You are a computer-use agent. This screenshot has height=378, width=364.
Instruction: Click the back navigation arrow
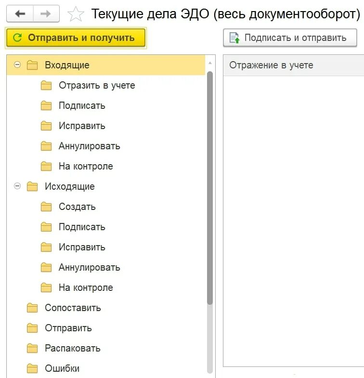(x=20, y=14)
